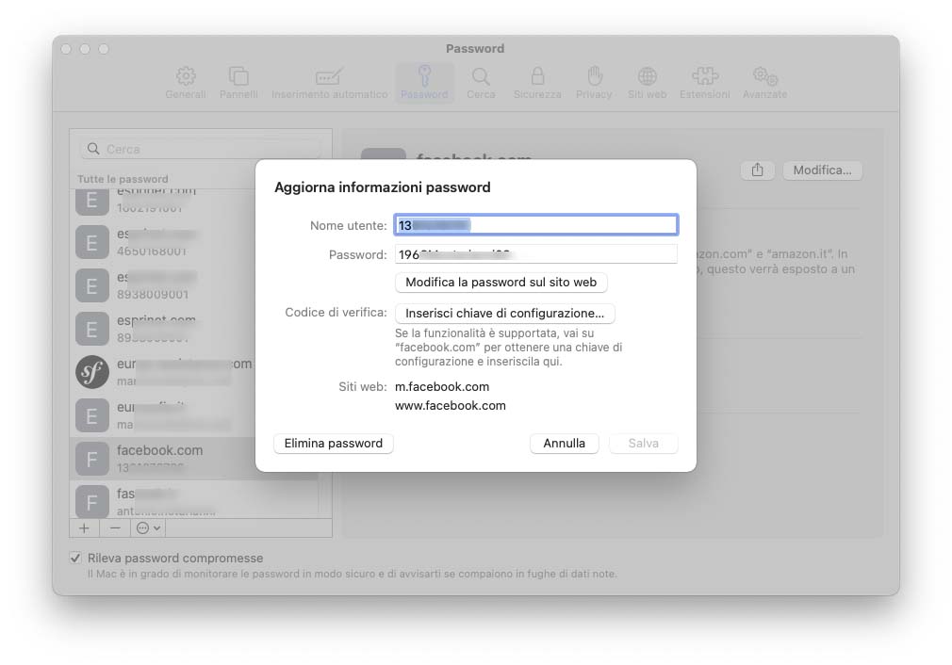Open the Pannelli preferences tab
The width and height of the screenshot is (952, 665).
238,83
